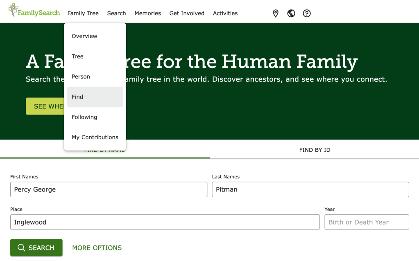Open the Activities menu
419x261 pixels.
pos(225,13)
